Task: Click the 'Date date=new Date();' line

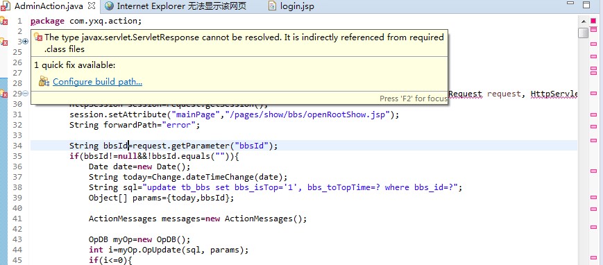Action: [x=139, y=166]
